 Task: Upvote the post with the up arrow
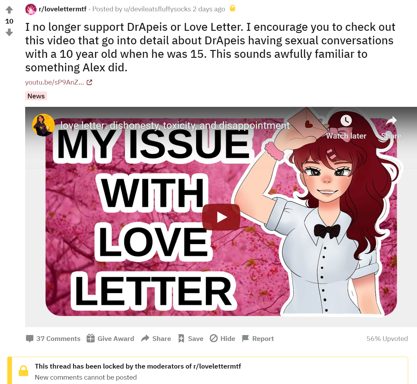point(9,10)
